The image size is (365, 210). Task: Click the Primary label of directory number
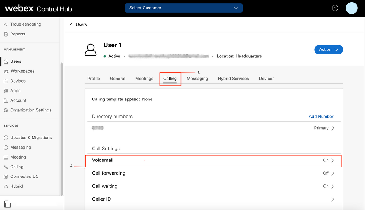321,128
